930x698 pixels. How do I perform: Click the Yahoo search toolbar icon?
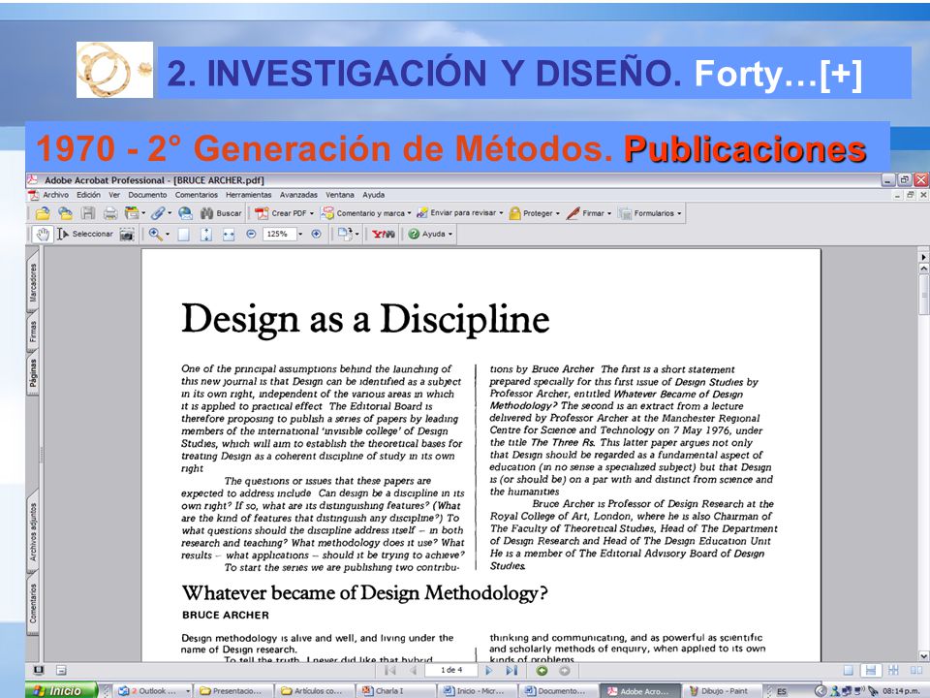tap(384, 234)
